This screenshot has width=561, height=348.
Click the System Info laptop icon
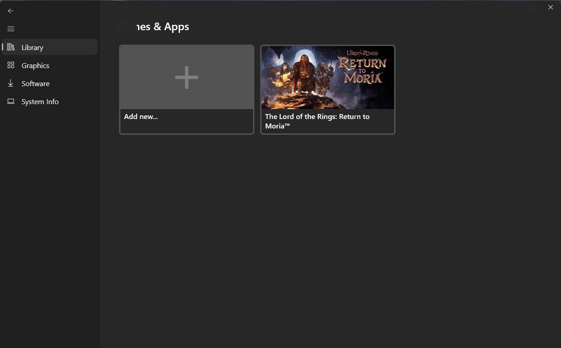pos(11,101)
